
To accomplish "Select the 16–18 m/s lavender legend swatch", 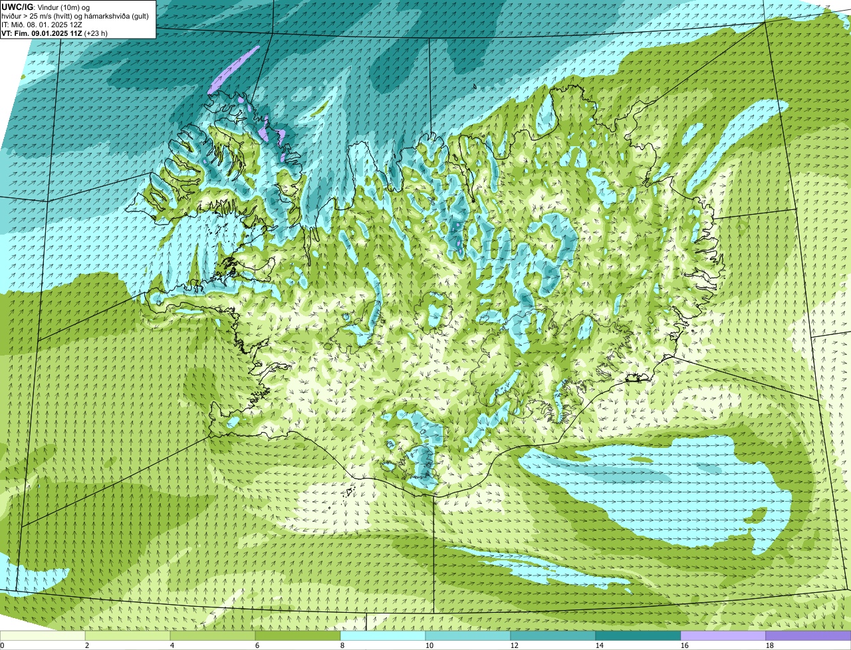I will click(x=723, y=635).
